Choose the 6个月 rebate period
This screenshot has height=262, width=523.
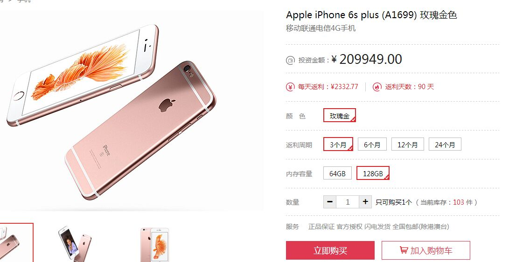(x=372, y=145)
